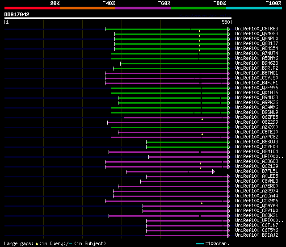Image resolution: width=286 pixels, height=247 pixels.
Task: Click the UniRef100_C5YF03 label
Action: point(257,147)
